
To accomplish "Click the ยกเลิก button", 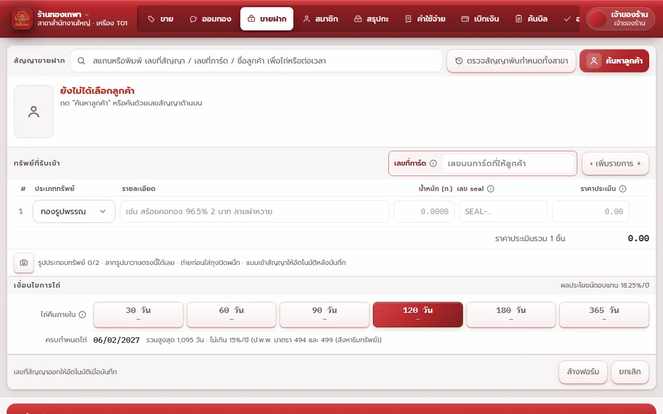I will [x=630, y=372].
